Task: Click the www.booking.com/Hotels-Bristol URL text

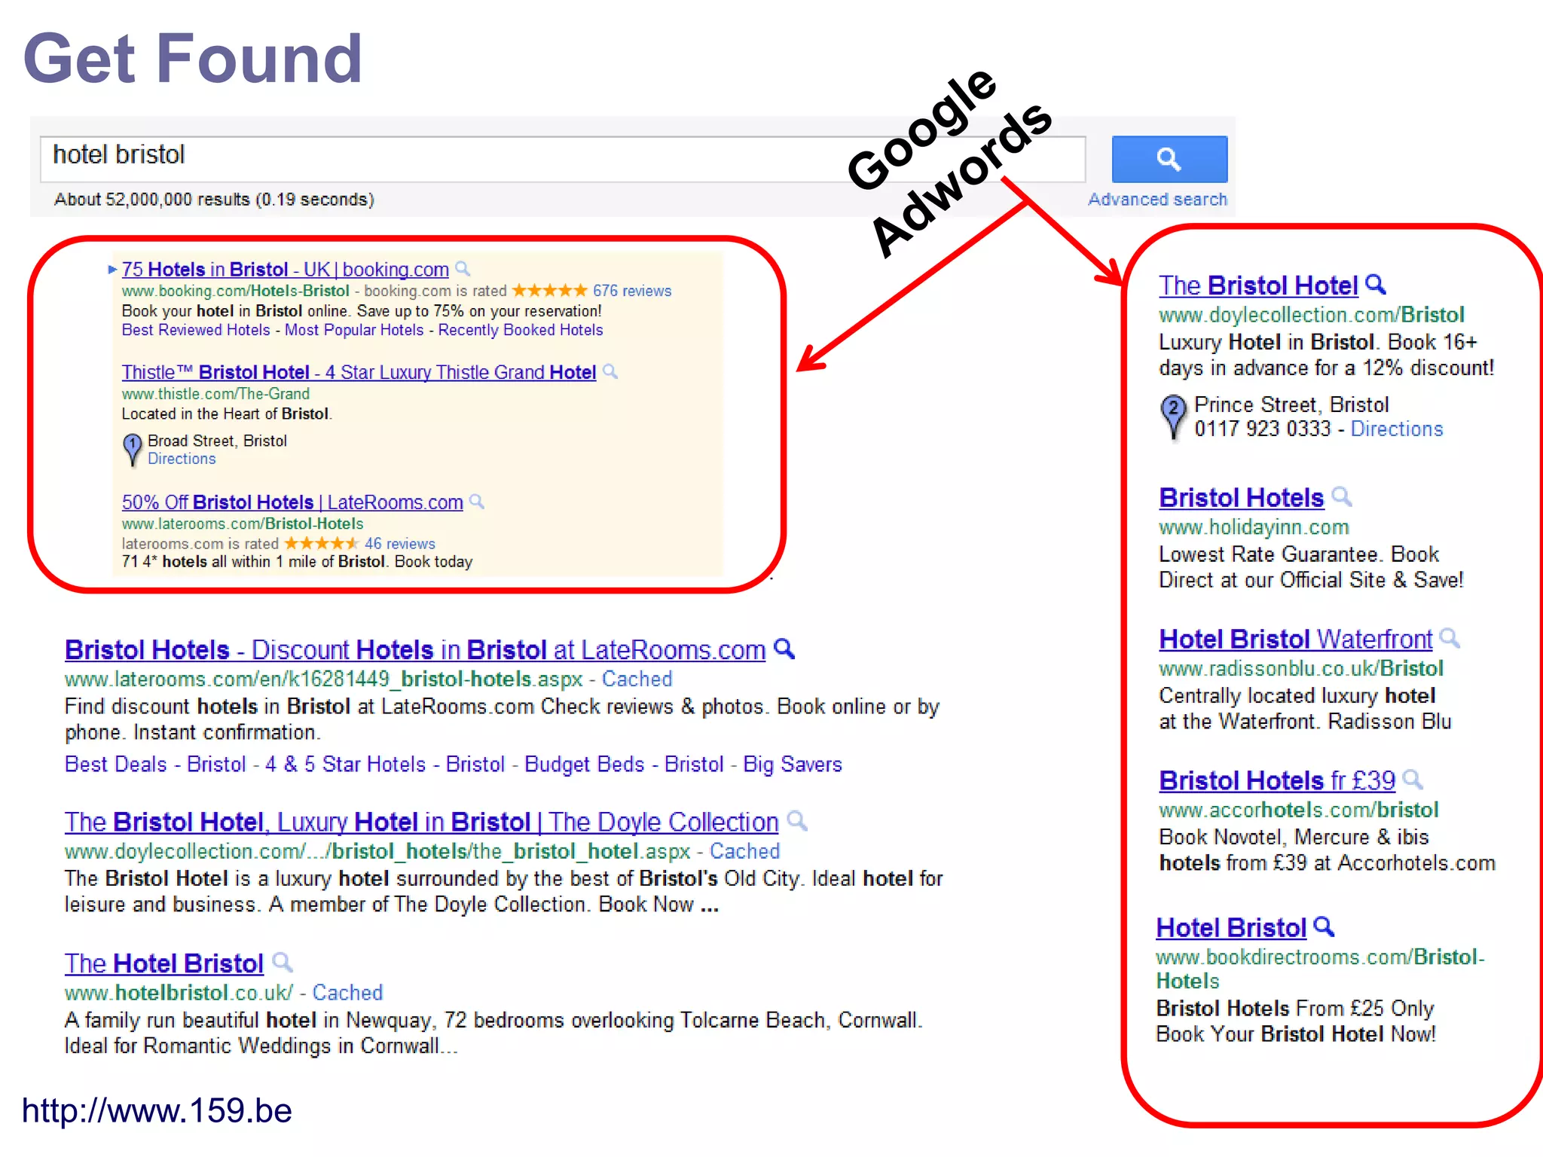Action: coord(236,291)
